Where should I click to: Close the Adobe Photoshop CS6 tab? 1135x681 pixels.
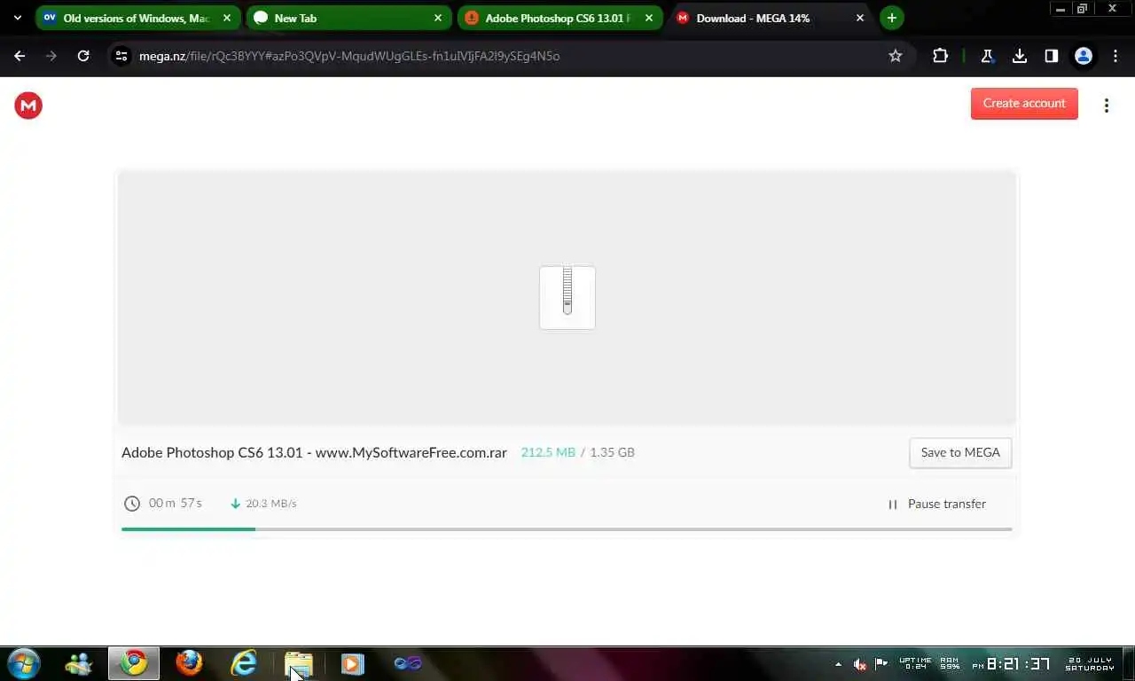(x=648, y=18)
